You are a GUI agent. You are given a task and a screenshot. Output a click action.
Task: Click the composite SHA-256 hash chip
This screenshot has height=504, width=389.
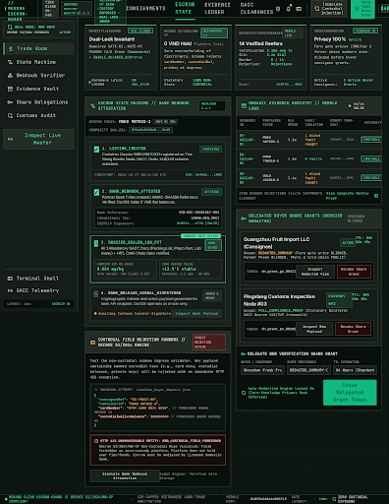(151, 130)
